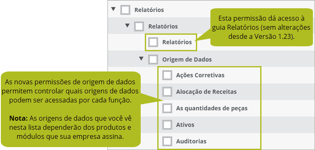Image resolution: width=315 pixels, height=150 pixels.
Task: Select the As quantidades de peças label
Action: coord(212,108)
